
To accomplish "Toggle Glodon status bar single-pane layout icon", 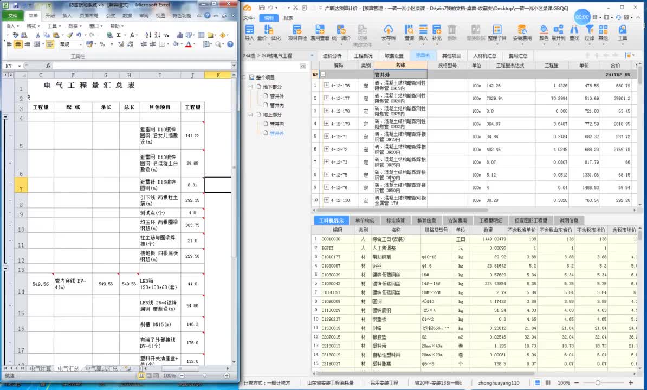I will pos(537,382).
